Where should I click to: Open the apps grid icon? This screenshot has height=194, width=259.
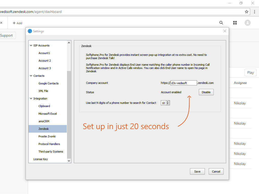[x=235, y=23]
